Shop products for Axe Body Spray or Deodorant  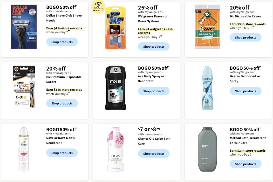(x=154, y=91)
